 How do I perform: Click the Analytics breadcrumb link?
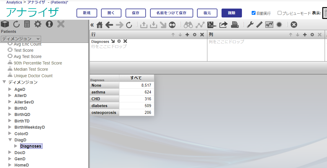14,2
